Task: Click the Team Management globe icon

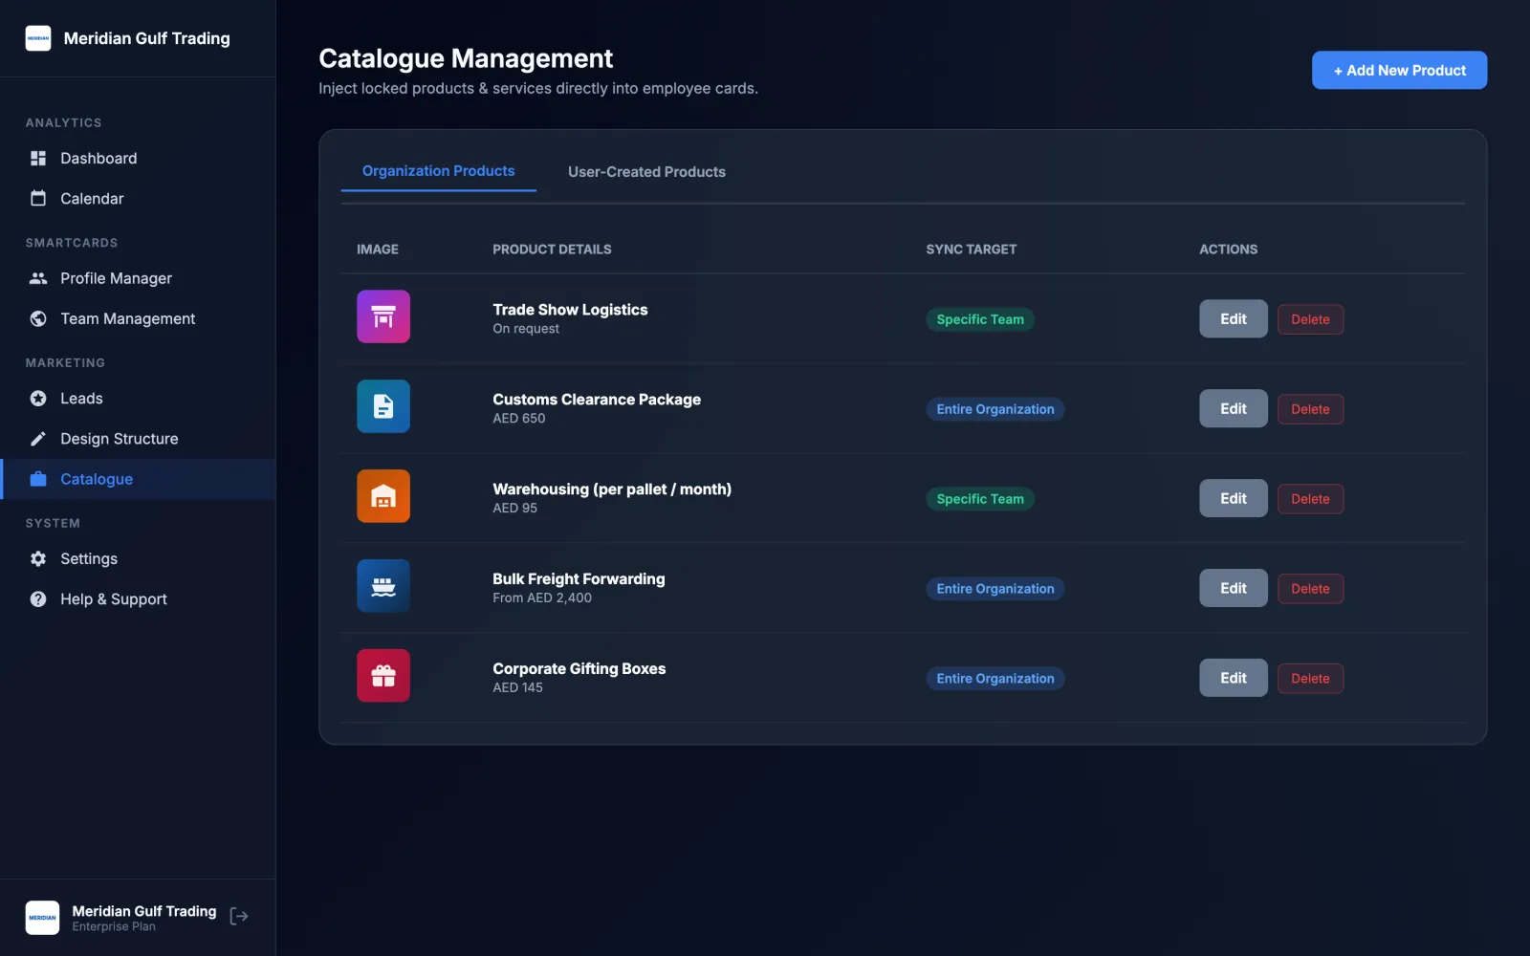Action: point(38,319)
